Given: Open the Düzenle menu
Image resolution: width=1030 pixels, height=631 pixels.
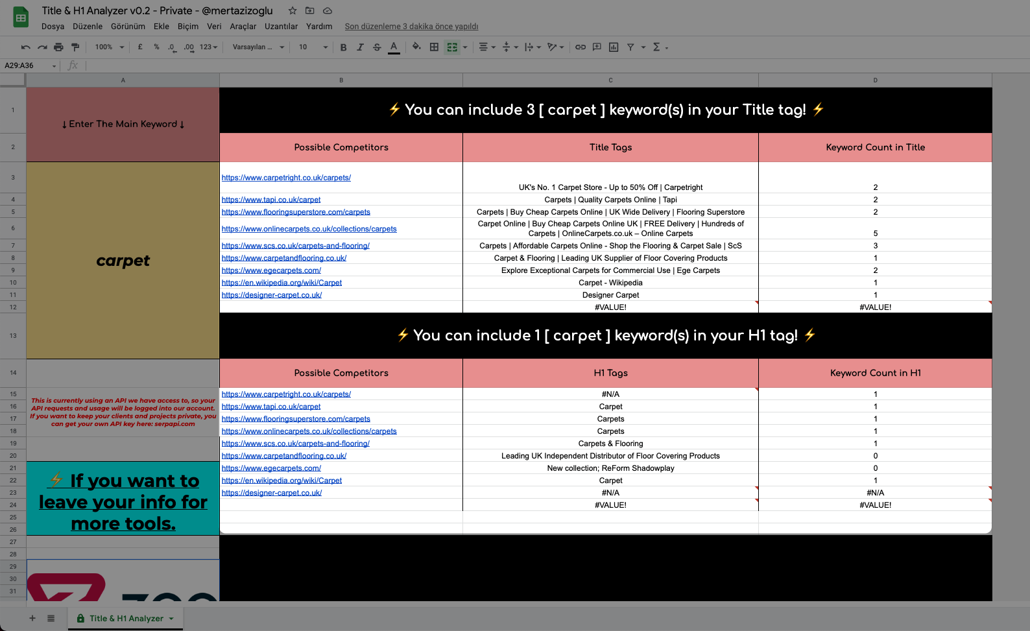Looking at the screenshot, I should pos(88,27).
